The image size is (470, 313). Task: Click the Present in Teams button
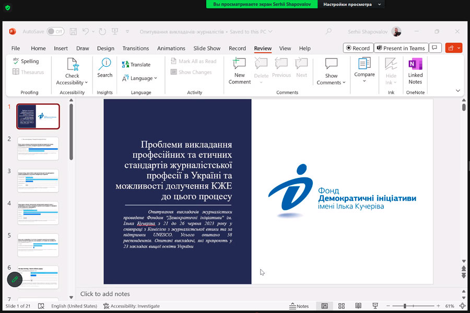click(401, 48)
